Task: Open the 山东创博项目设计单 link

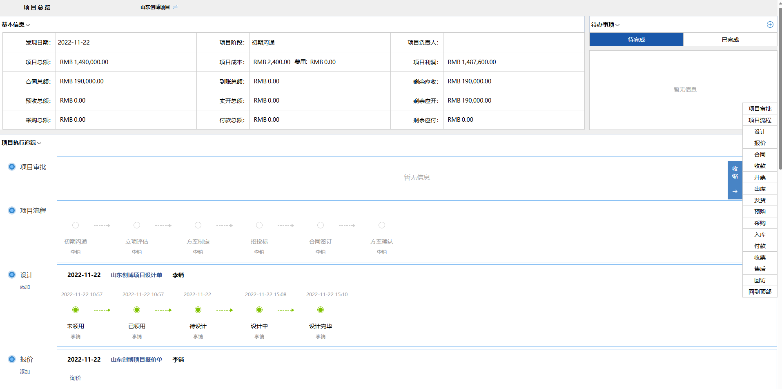Action: click(x=136, y=275)
